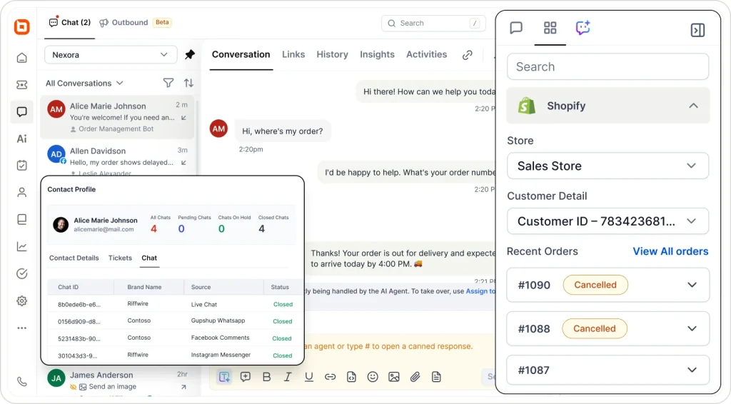Screen dimensions: 731x404
Task: Apply italic formatting in composer
Action: [288, 376]
